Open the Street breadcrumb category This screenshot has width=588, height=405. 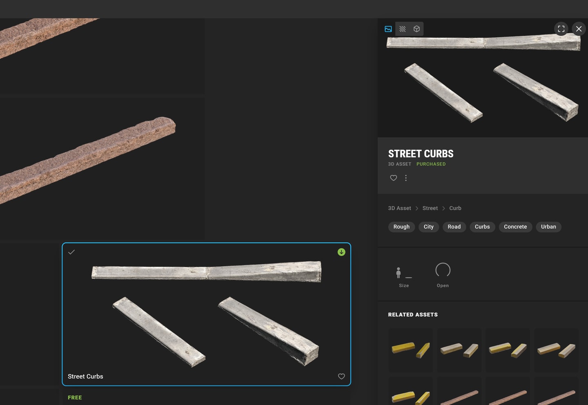430,208
